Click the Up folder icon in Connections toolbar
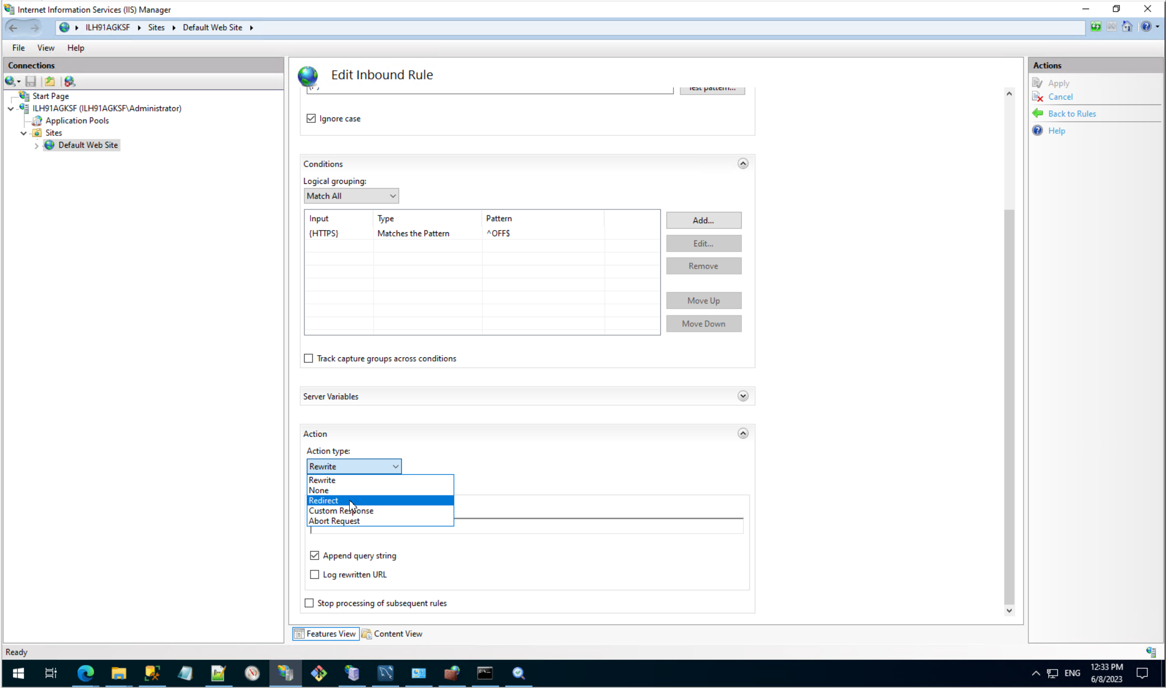1166x688 pixels. 50,82
